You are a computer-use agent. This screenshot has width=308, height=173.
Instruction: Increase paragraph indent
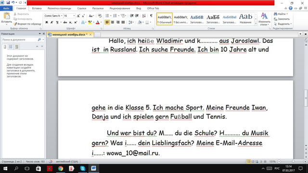(x=137, y=16)
